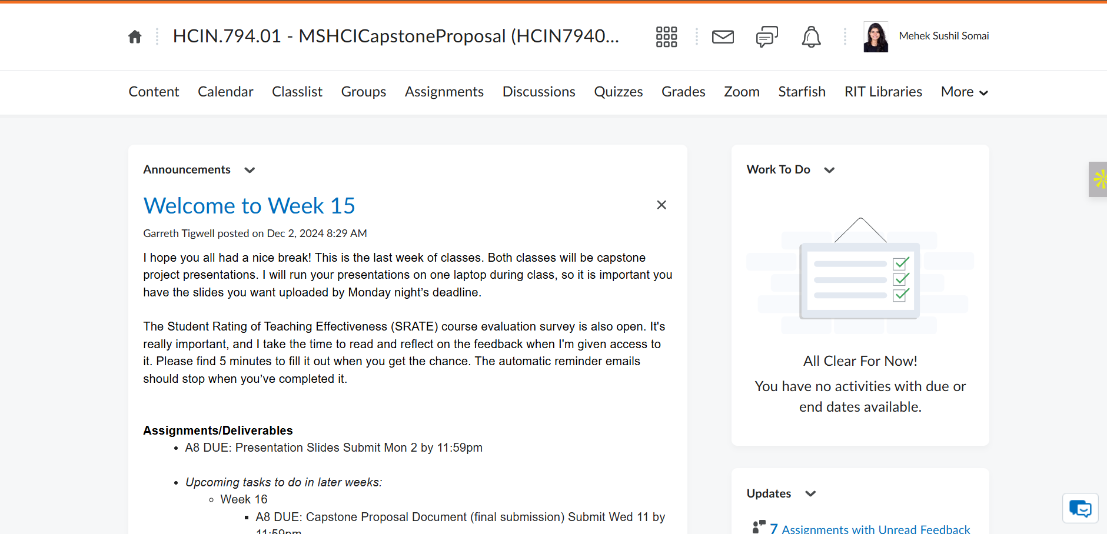Open the message alerts envelope icon
Image resolution: width=1107 pixels, height=534 pixels.
723,36
